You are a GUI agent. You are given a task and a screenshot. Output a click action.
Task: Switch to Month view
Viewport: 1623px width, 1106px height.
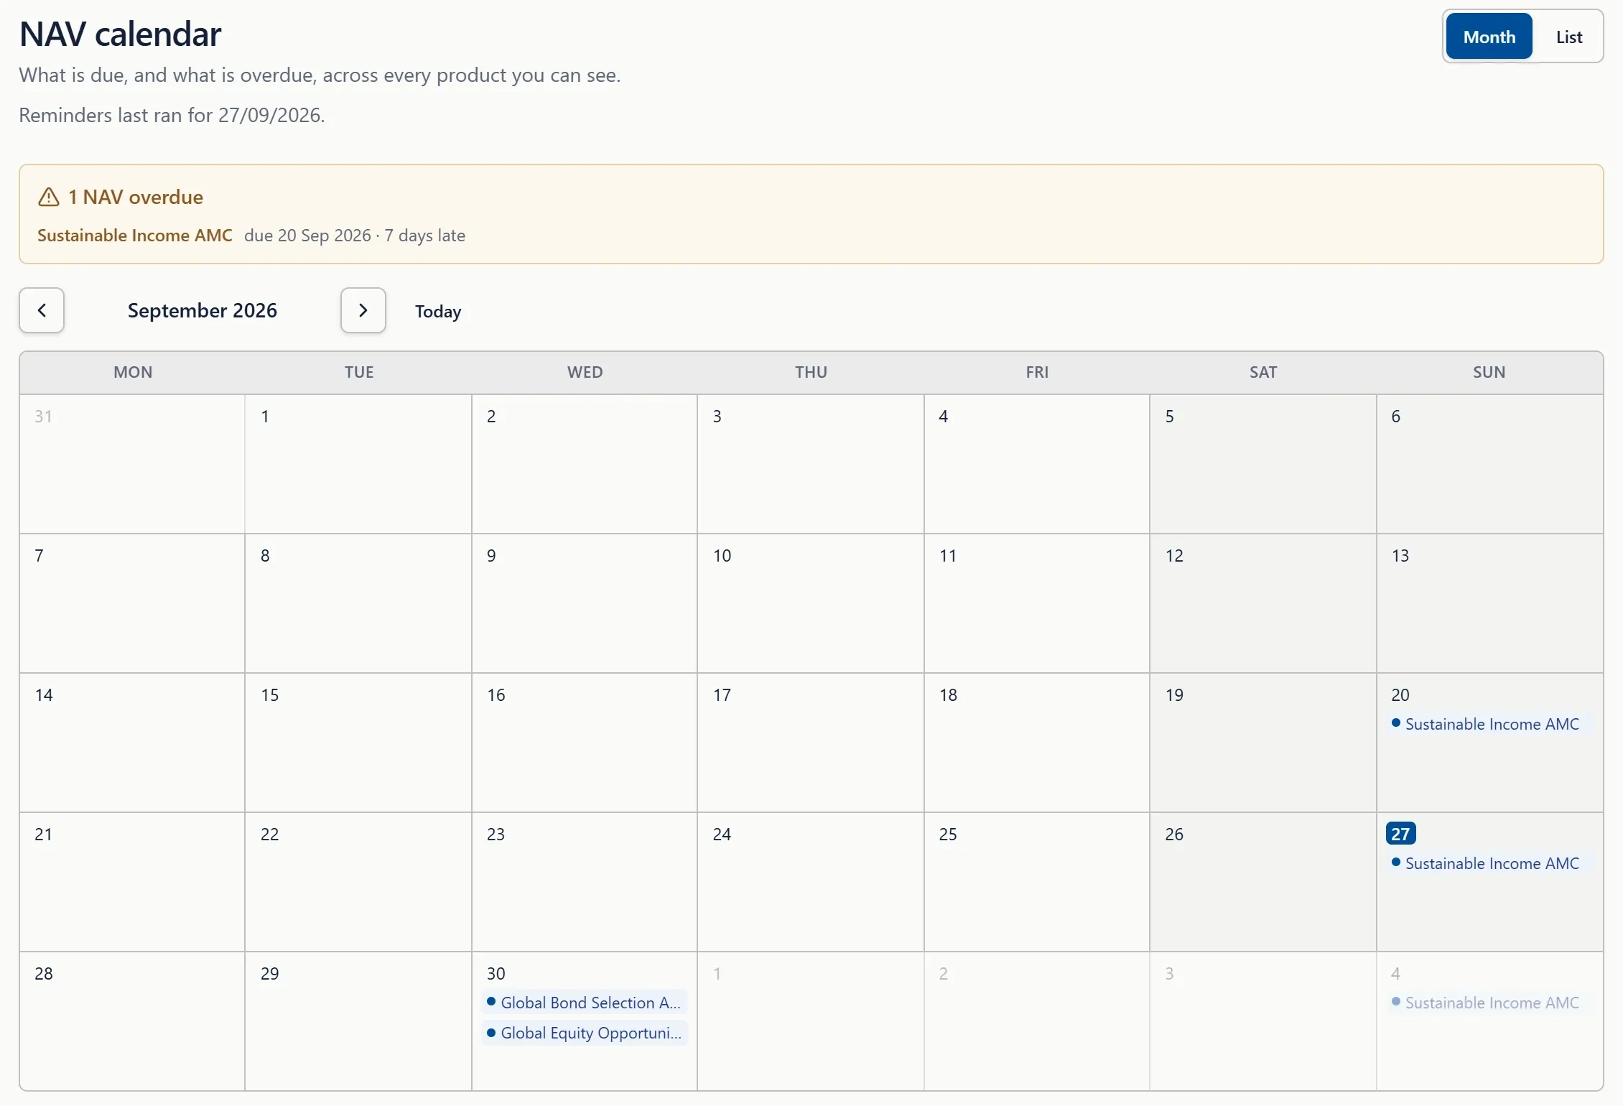click(x=1489, y=37)
